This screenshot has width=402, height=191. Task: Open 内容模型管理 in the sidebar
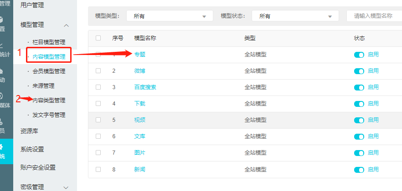click(49, 57)
